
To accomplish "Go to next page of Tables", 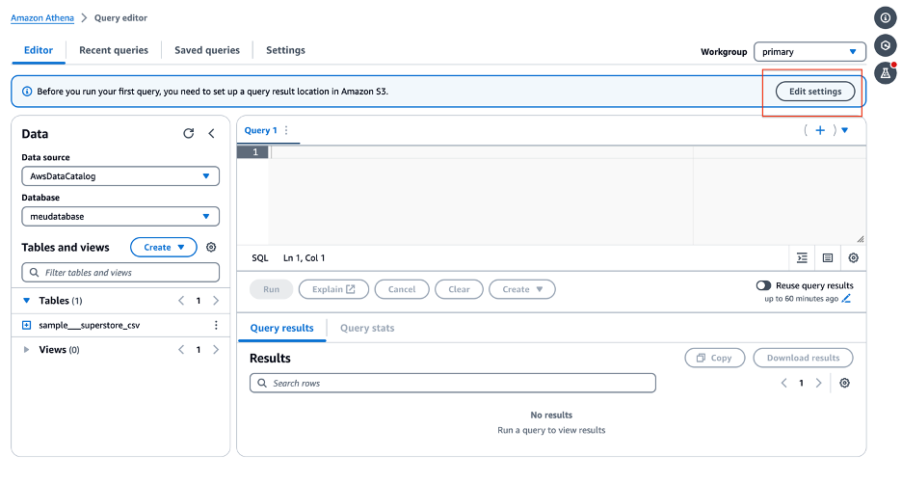I will (x=216, y=300).
